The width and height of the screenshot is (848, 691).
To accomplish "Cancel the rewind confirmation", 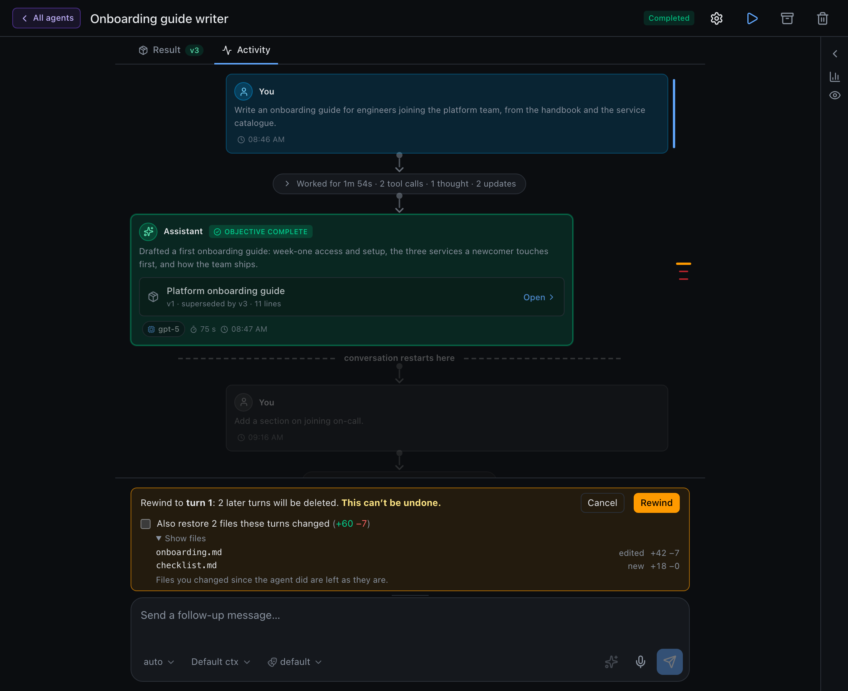I will (602, 503).
